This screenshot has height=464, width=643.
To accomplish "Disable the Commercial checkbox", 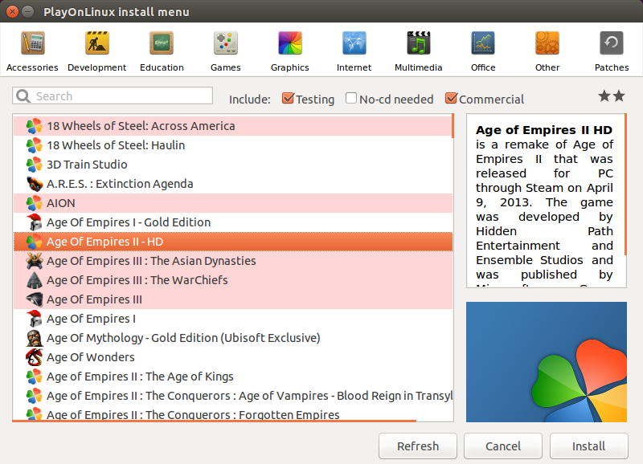I will [451, 98].
